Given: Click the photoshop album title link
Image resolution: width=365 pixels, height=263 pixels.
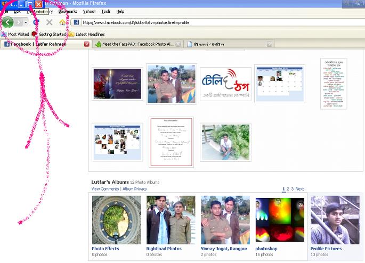Looking at the screenshot, I should point(266,249).
